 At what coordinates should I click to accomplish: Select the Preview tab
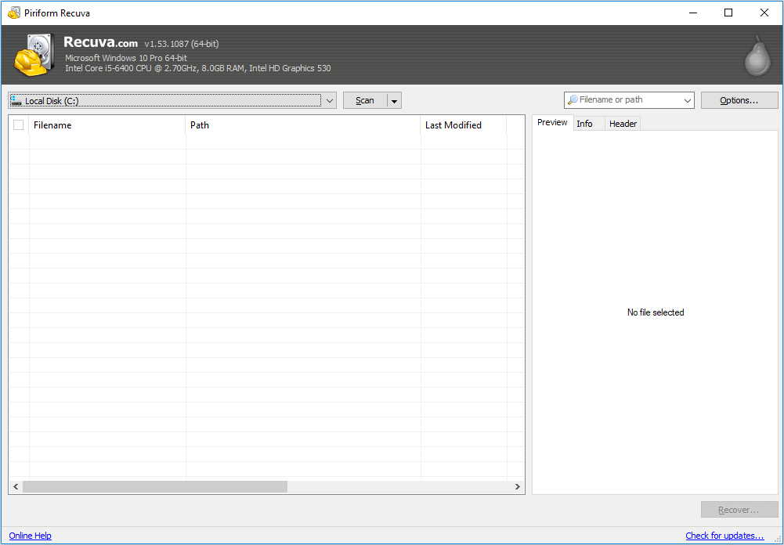pos(551,122)
